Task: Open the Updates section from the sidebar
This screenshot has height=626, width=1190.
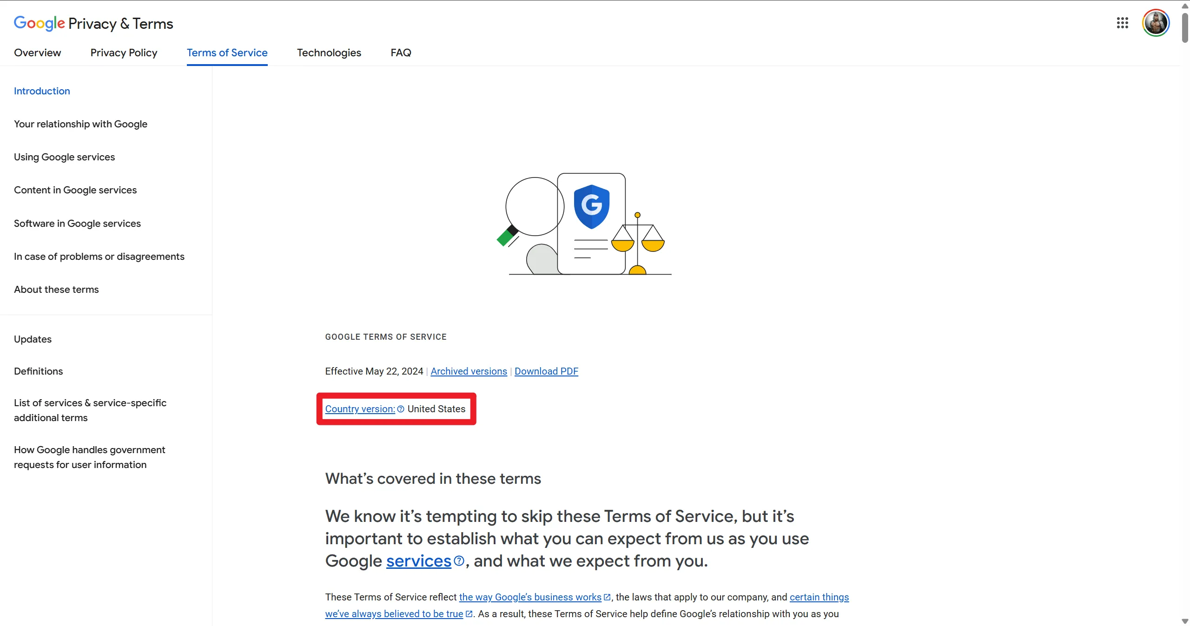Action: [33, 339]
